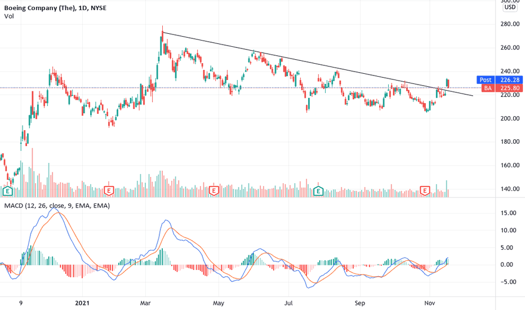Click the 160.00 price axis label
This screenshot has height=310, width=525.
[510, 165]
